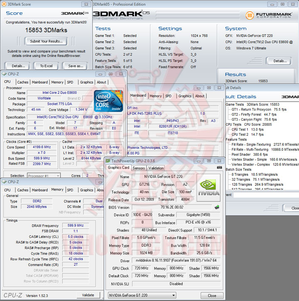Open the SPD tab in top CPU-Z
The image size is (299, 301).
coord(70,82)
